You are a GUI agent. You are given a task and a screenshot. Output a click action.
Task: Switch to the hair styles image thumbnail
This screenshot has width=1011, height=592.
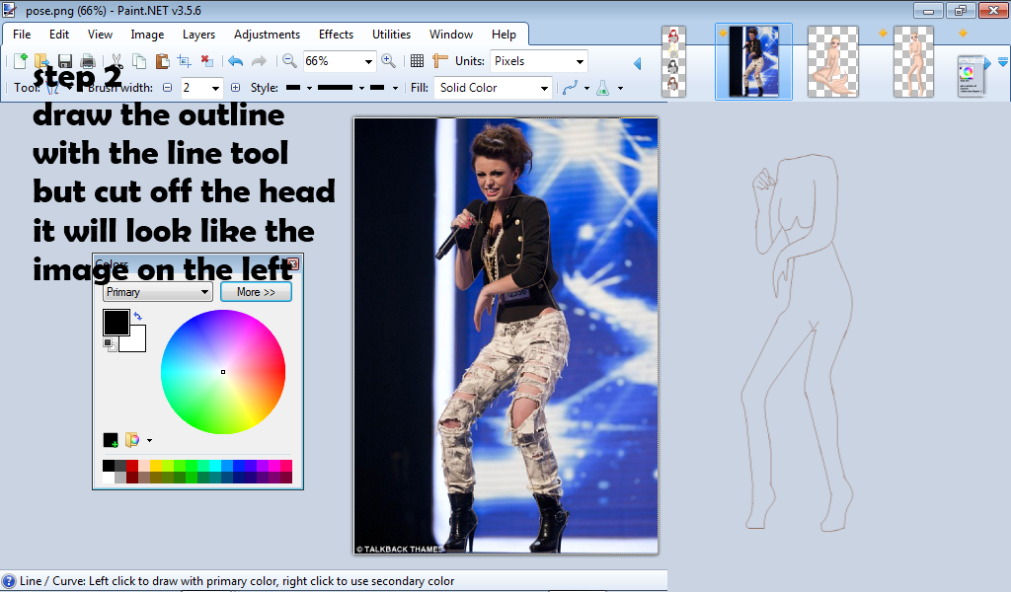pyautogui.click(x=673, y=62)
